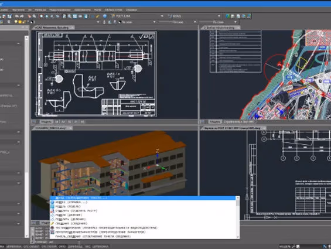Screen dimensions: 331x249
Task: Click the autocomplete list scrollbar down arrow
Action: coord(238,237)
